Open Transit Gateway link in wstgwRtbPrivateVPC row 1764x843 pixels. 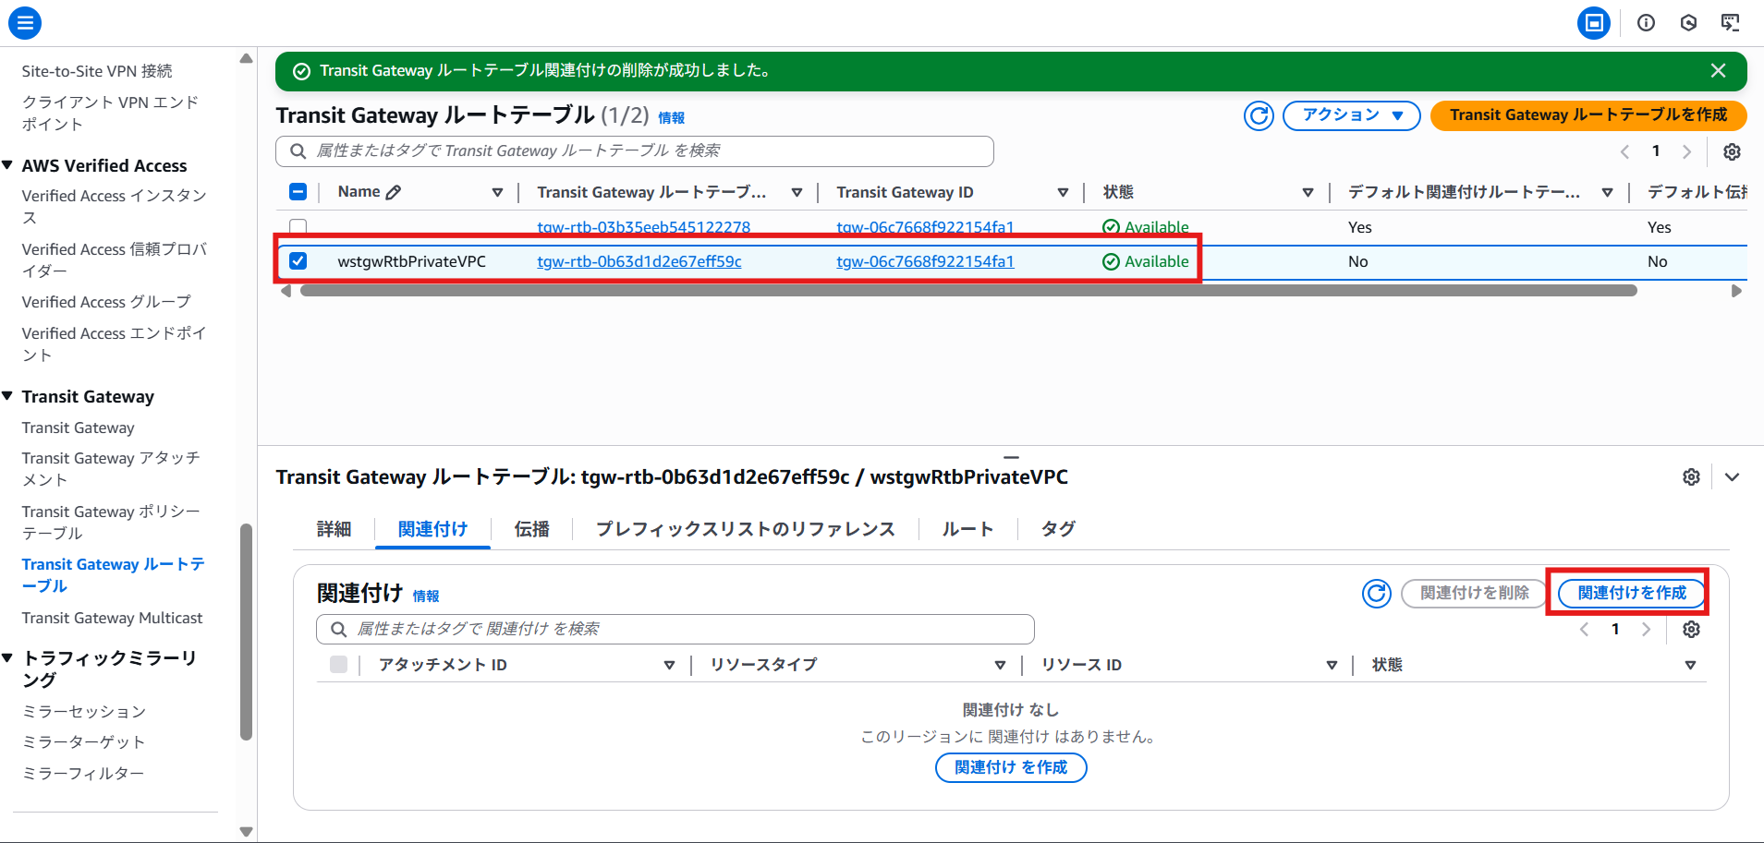click(x=925, y=261)
